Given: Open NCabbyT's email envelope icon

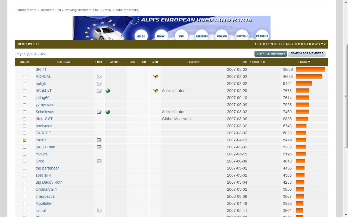Looking at the screenshot, I should click(x=99, y=91).
